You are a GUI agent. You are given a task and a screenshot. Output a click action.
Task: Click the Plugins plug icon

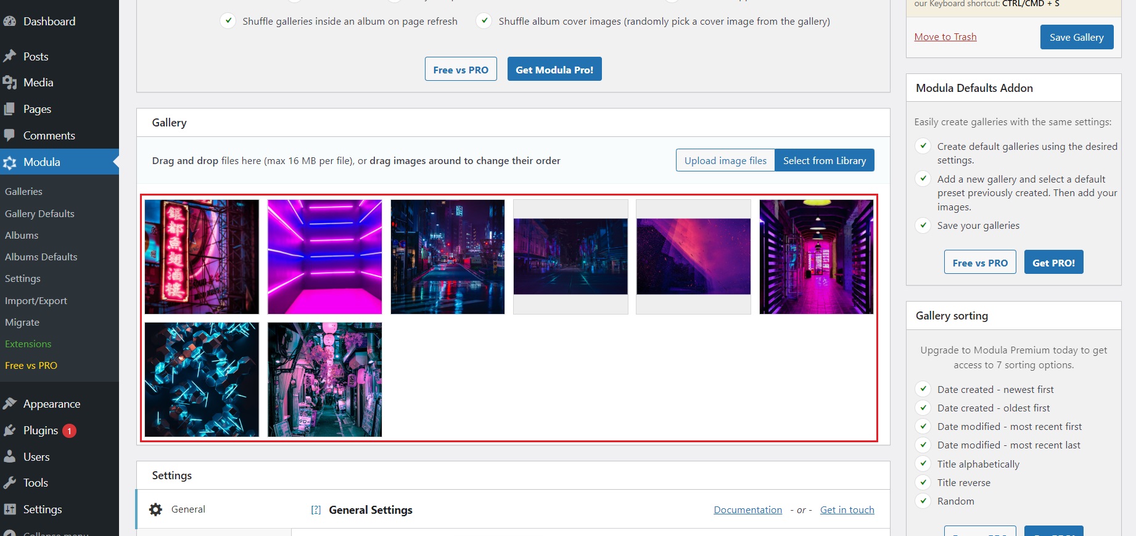point(10,431)
